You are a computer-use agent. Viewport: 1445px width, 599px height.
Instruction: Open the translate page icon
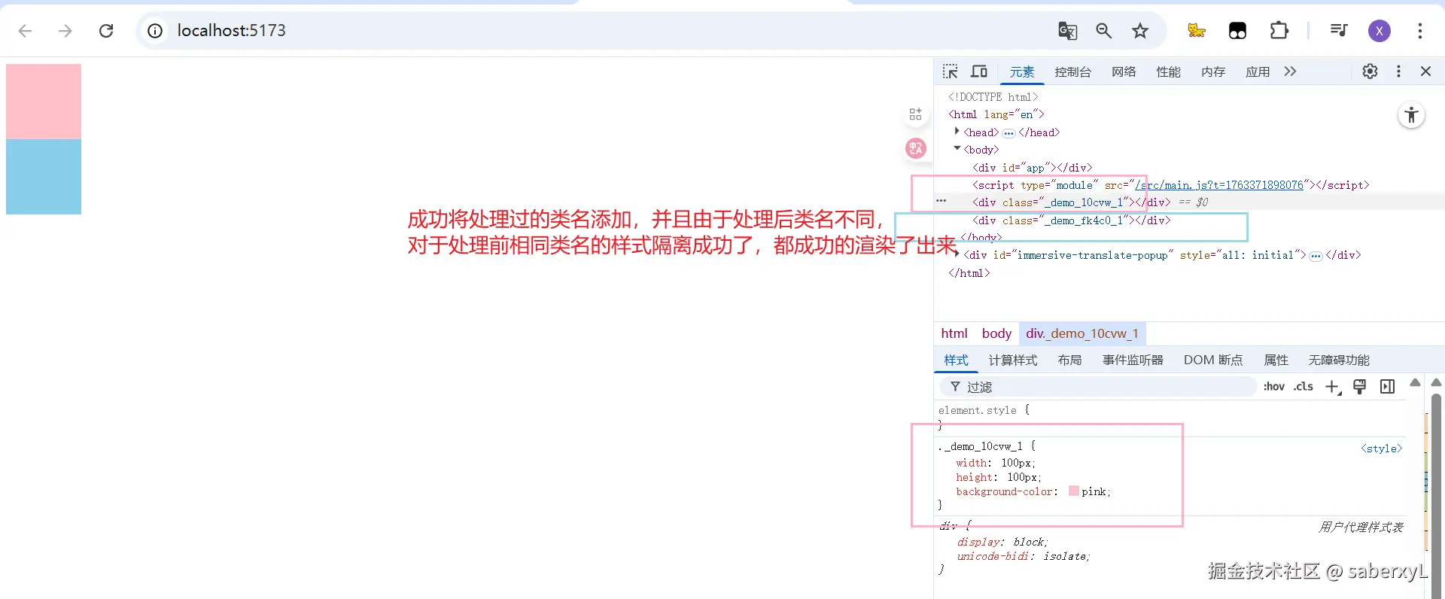pos(1067,31)
